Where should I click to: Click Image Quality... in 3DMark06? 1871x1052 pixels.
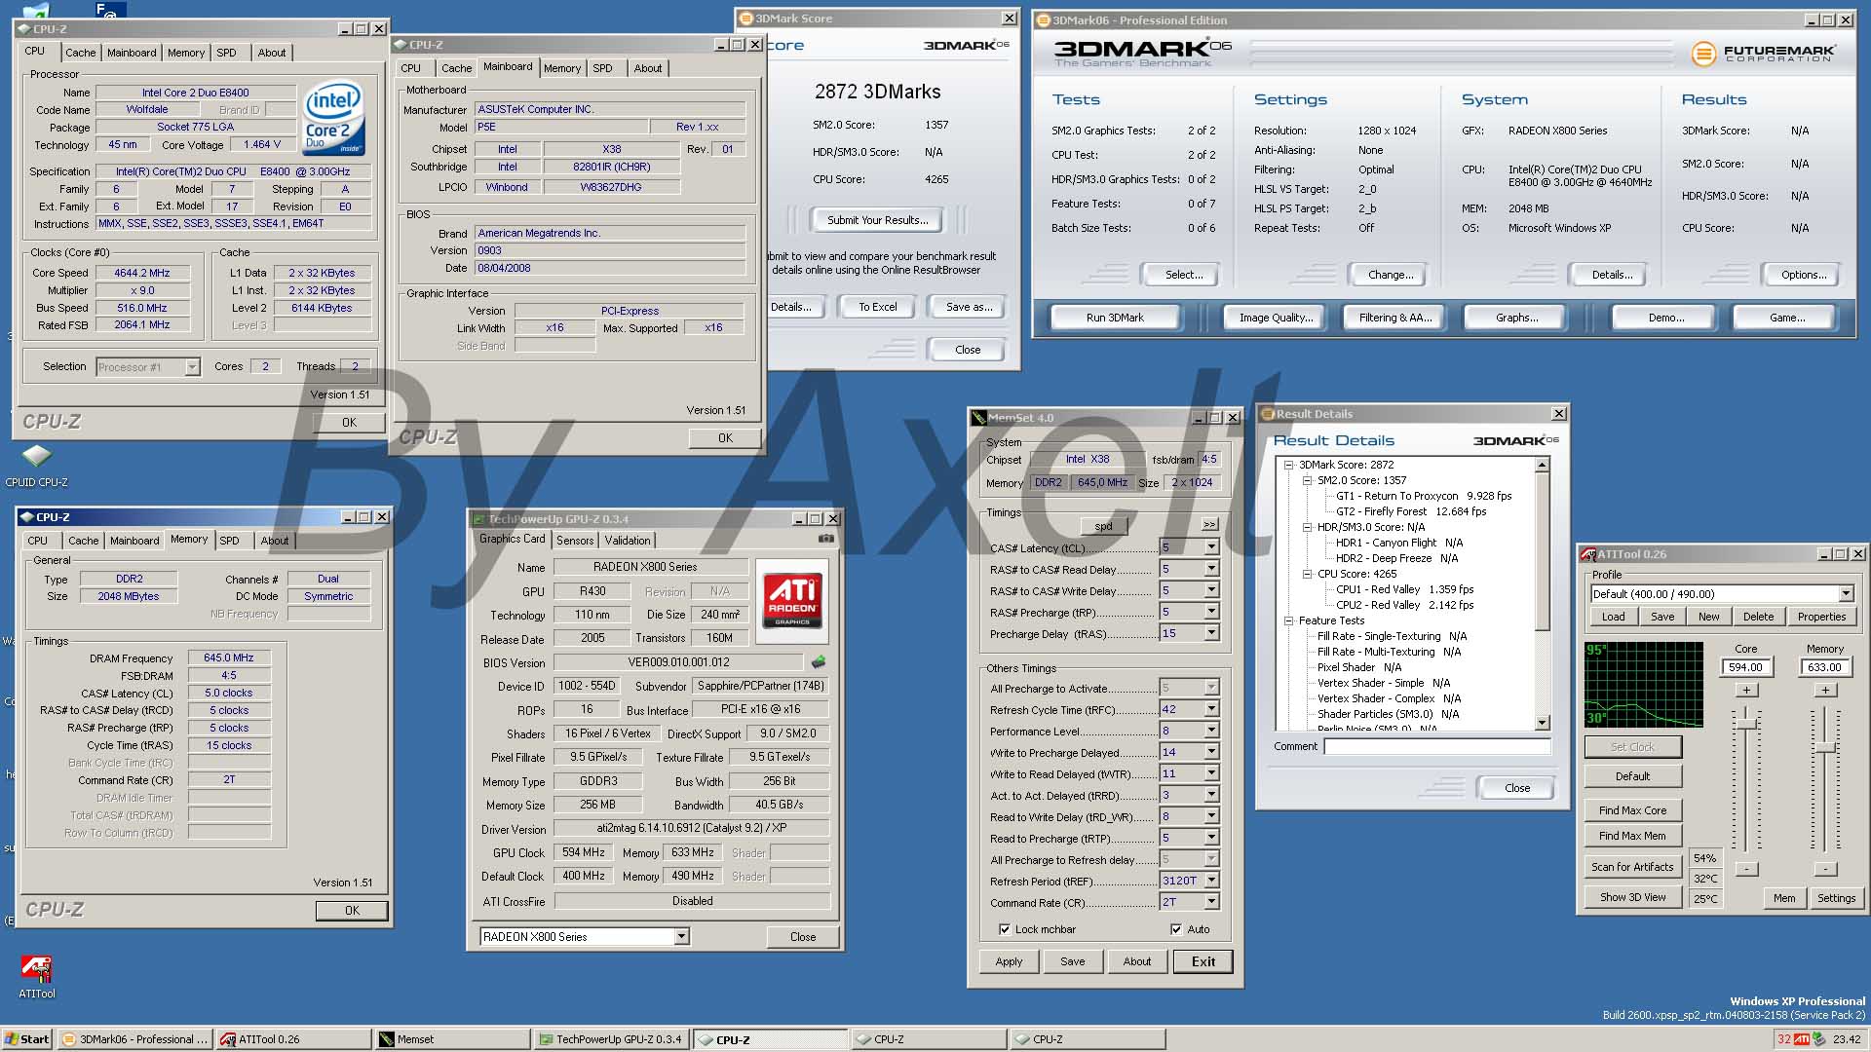1276,318
